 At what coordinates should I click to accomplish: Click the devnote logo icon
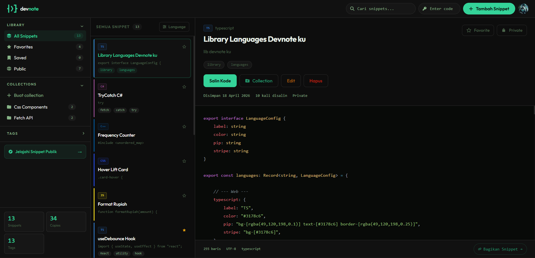pyautogui.click(x=12, y=9)
